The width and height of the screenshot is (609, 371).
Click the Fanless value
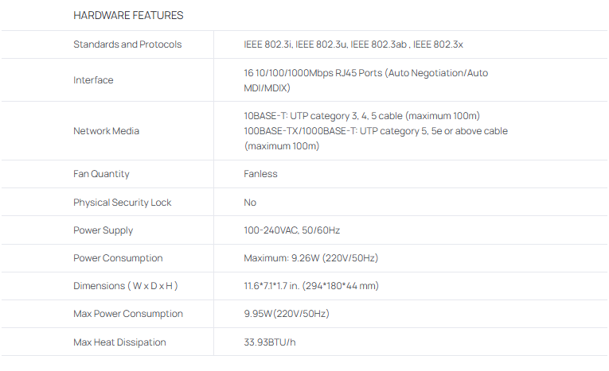[x=260, y=174]
